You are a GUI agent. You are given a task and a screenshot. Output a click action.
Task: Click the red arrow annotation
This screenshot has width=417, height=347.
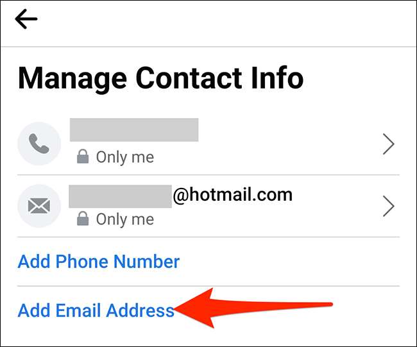coord(253,308)
